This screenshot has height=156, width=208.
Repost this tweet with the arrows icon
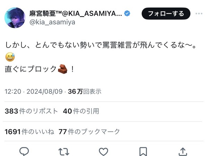[x=64, y=151]
